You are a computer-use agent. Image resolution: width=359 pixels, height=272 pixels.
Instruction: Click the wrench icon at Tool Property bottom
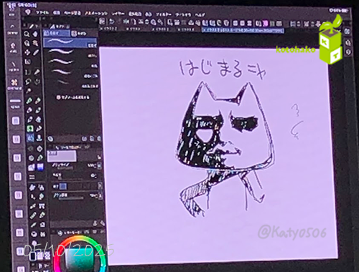pos(103,223)
